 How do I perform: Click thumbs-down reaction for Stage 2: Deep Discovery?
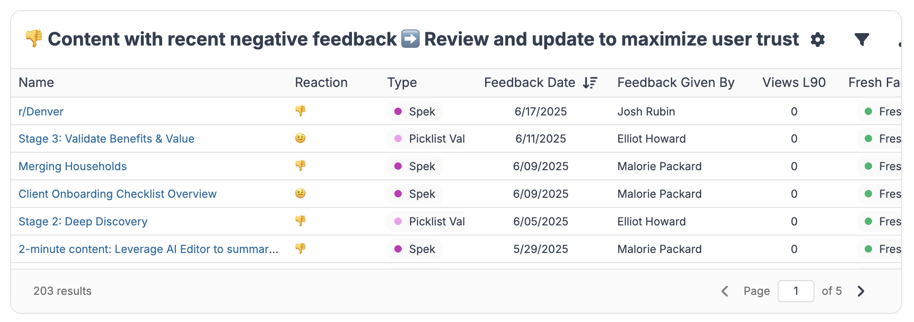(x=300, y=221)
